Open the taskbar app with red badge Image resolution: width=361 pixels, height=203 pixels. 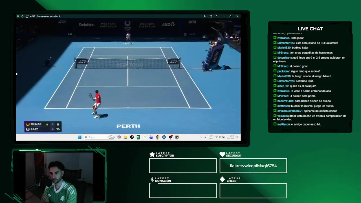pyautogui.click(x=171, y=137)
